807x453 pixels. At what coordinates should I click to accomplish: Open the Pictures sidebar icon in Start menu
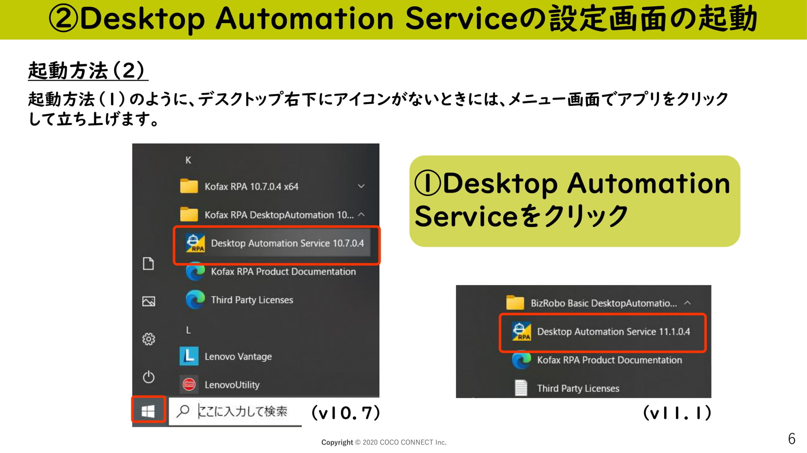pos(148,301)
